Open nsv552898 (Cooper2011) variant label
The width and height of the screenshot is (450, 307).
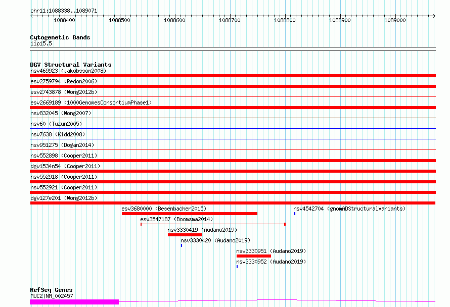64,156
